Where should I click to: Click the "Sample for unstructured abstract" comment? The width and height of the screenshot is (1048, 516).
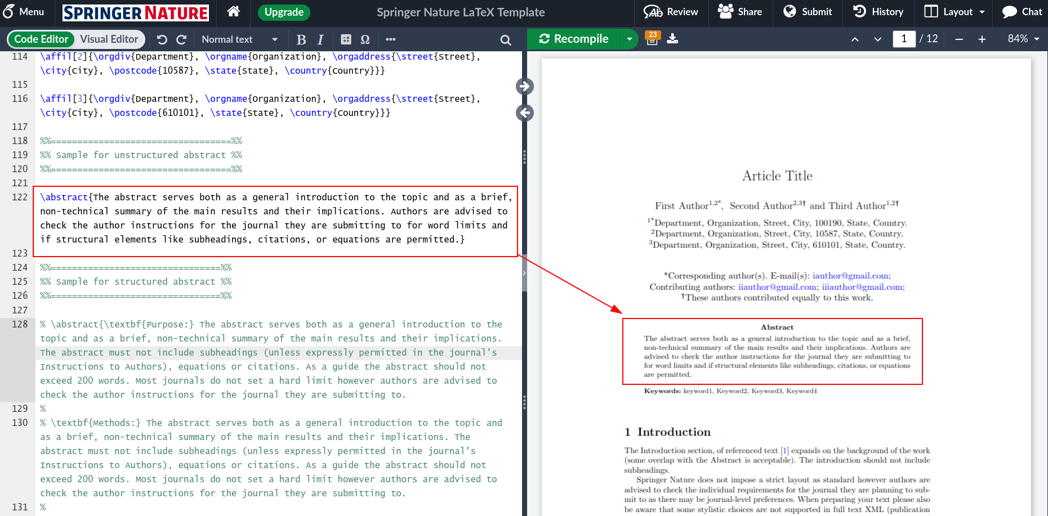click(x=141, y=155)
